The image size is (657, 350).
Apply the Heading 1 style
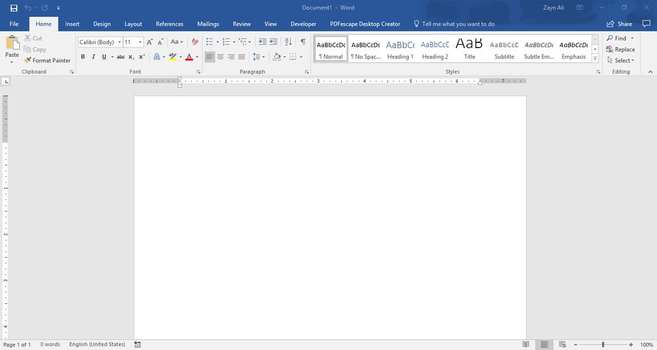[400, 49]
